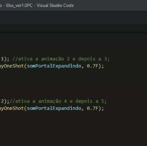The image size is (147, 146).
Task: Click the number 5 ending the second comment
Action: point(103,101)
